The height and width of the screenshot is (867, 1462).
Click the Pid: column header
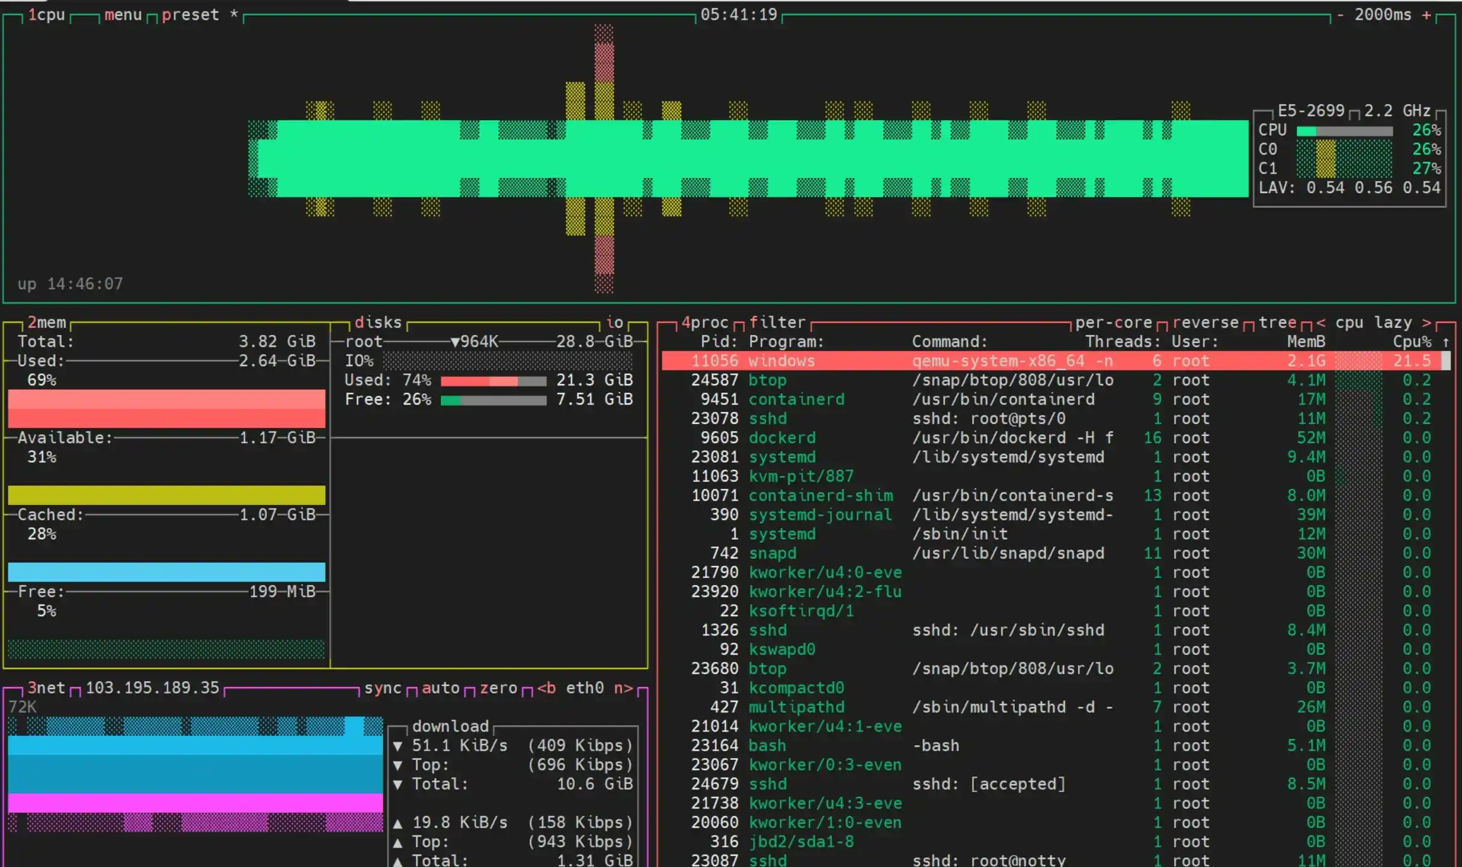point(719,342)
